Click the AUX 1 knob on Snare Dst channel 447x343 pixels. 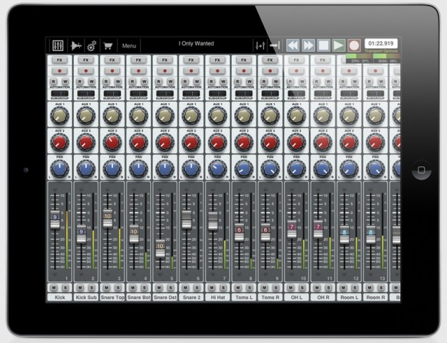coord(165,116)
